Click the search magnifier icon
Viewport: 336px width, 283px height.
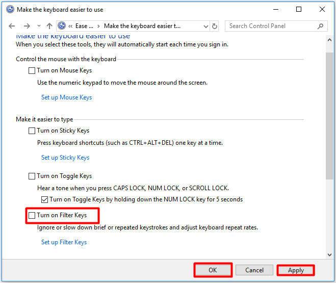point(320,26)
